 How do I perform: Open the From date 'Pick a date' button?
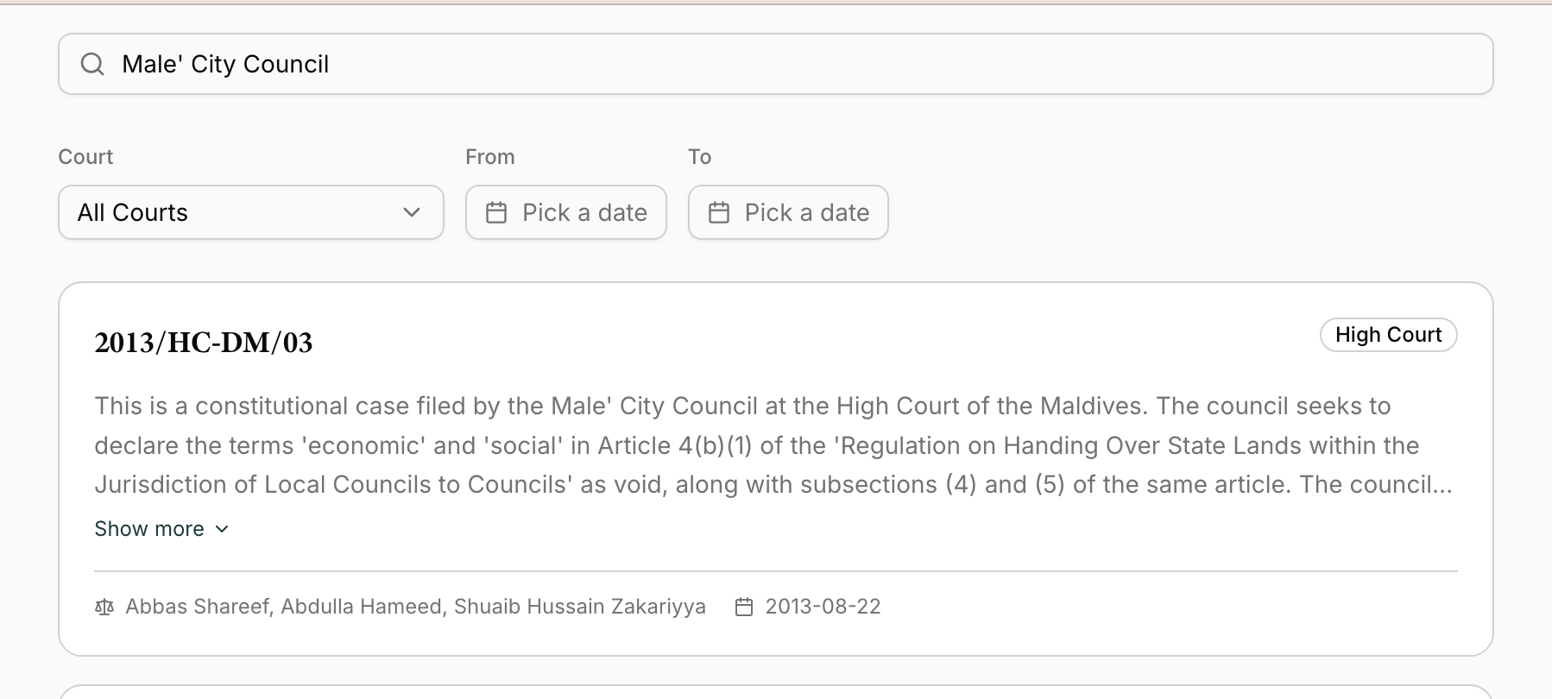coord(566,212)
